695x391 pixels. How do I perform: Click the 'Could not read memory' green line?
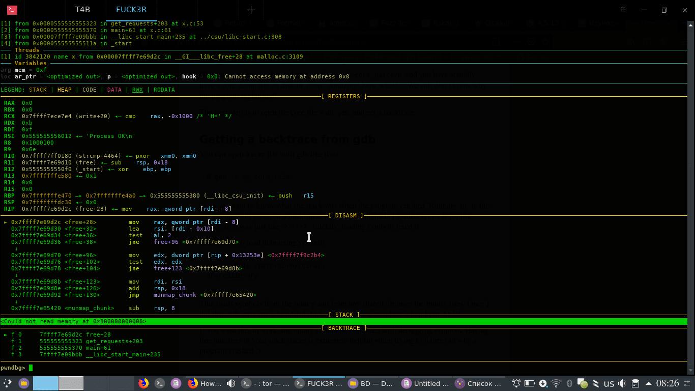click(x=344, y=321)
